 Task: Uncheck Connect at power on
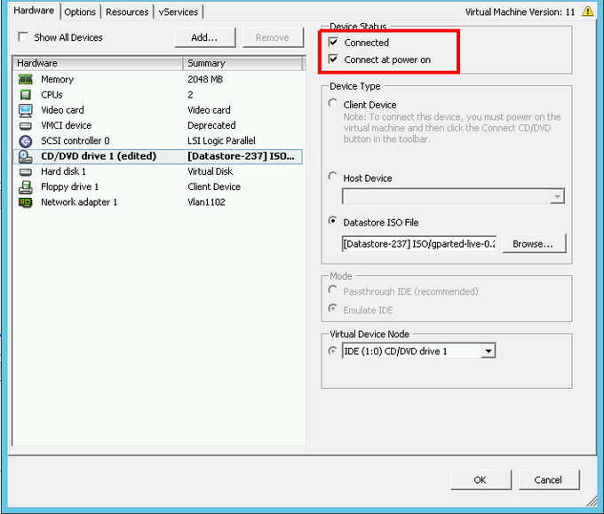(333, 59)
